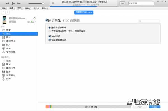Open the 帮助 menu
This screenshot has width=168, height=111.
coord(45,8)
